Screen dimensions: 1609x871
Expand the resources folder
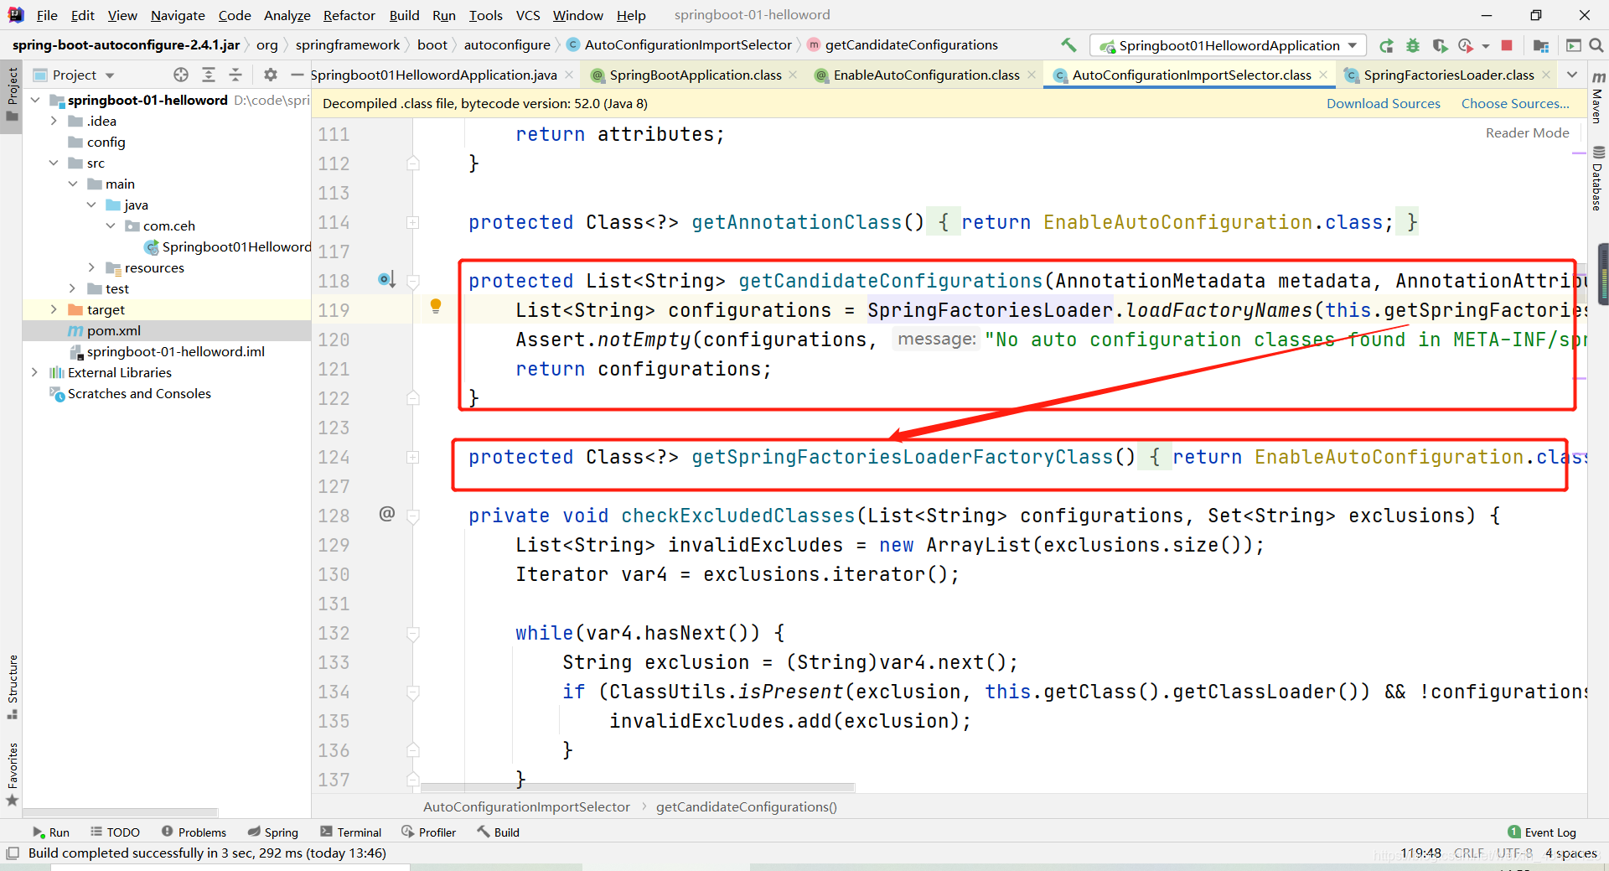[x=91, y=267]
